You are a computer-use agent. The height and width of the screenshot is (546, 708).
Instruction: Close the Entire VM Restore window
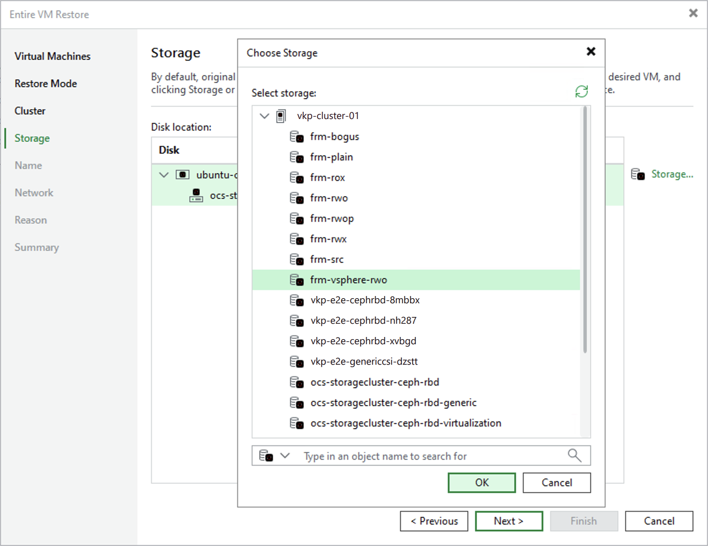click(693, 13)
